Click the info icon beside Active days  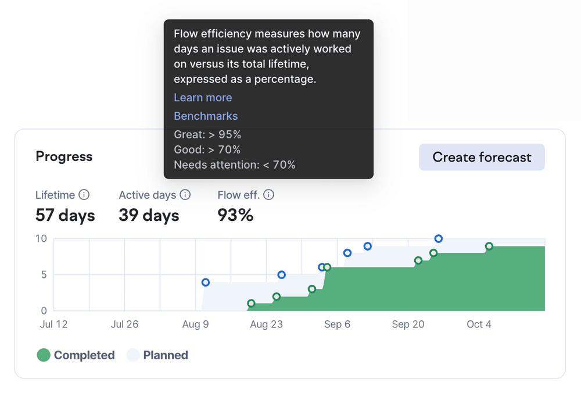coord(185,195)
